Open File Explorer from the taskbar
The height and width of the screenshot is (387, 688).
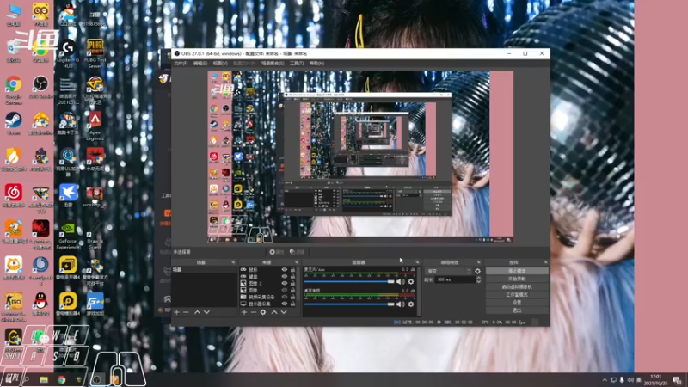[x=44, y=379]
